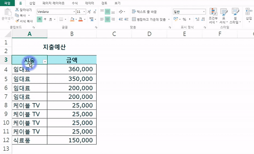The width and height of the screenshot is (254, 154).
Task: Open the font size 11 dropdown
Action: click(84, 12)
